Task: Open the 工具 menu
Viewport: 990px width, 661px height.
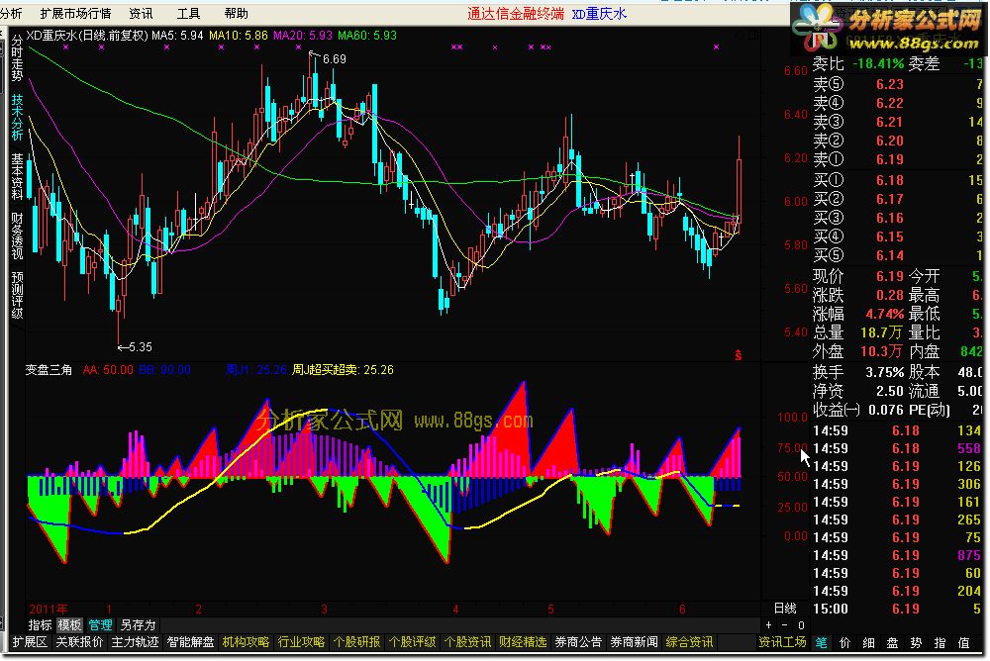Action: point(188,13)
